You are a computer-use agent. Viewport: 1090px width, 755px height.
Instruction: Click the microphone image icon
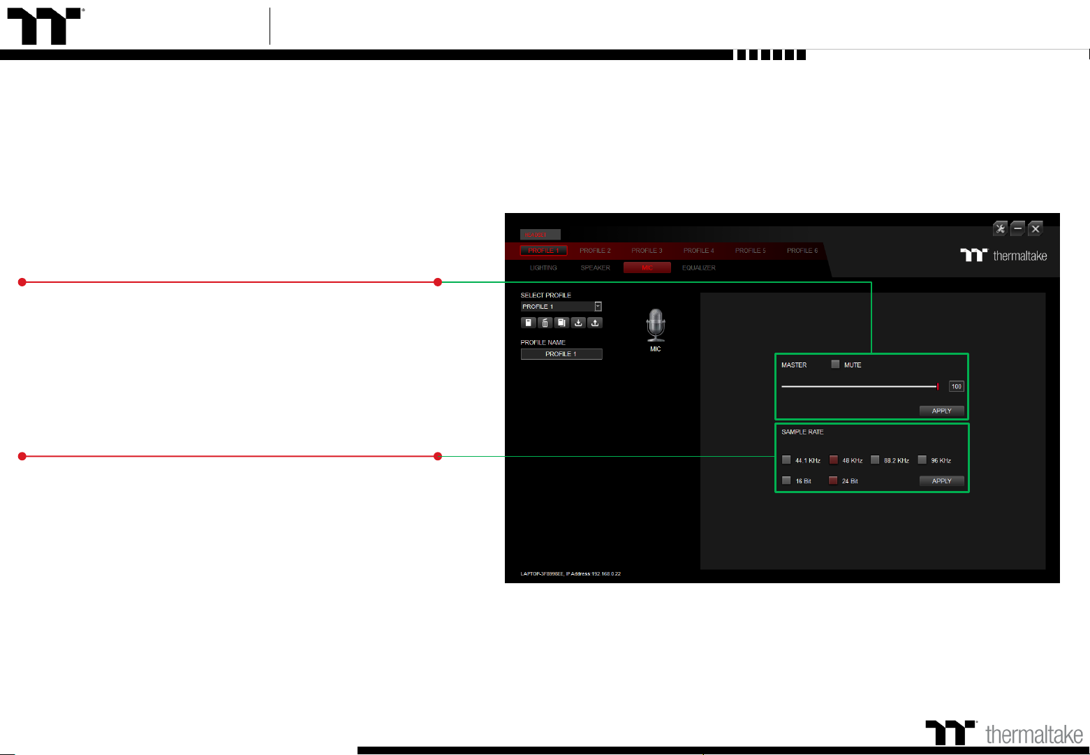(655, 325)
